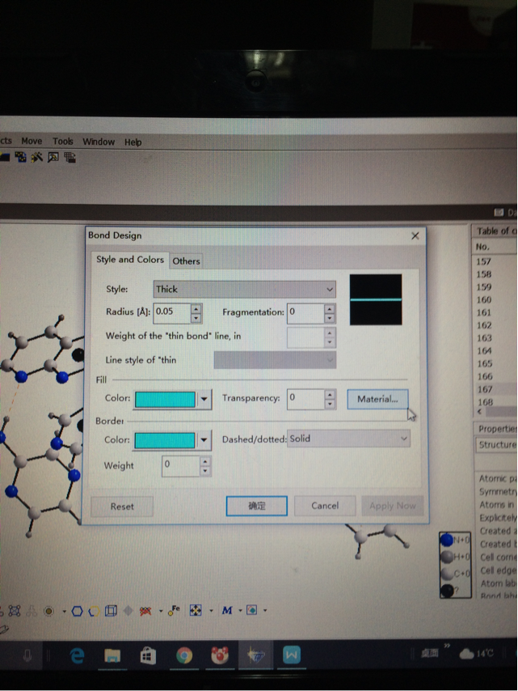Click the red-yellow bonds network icon
This screenshot has height=691, width=518.
[x=145, y=611]
